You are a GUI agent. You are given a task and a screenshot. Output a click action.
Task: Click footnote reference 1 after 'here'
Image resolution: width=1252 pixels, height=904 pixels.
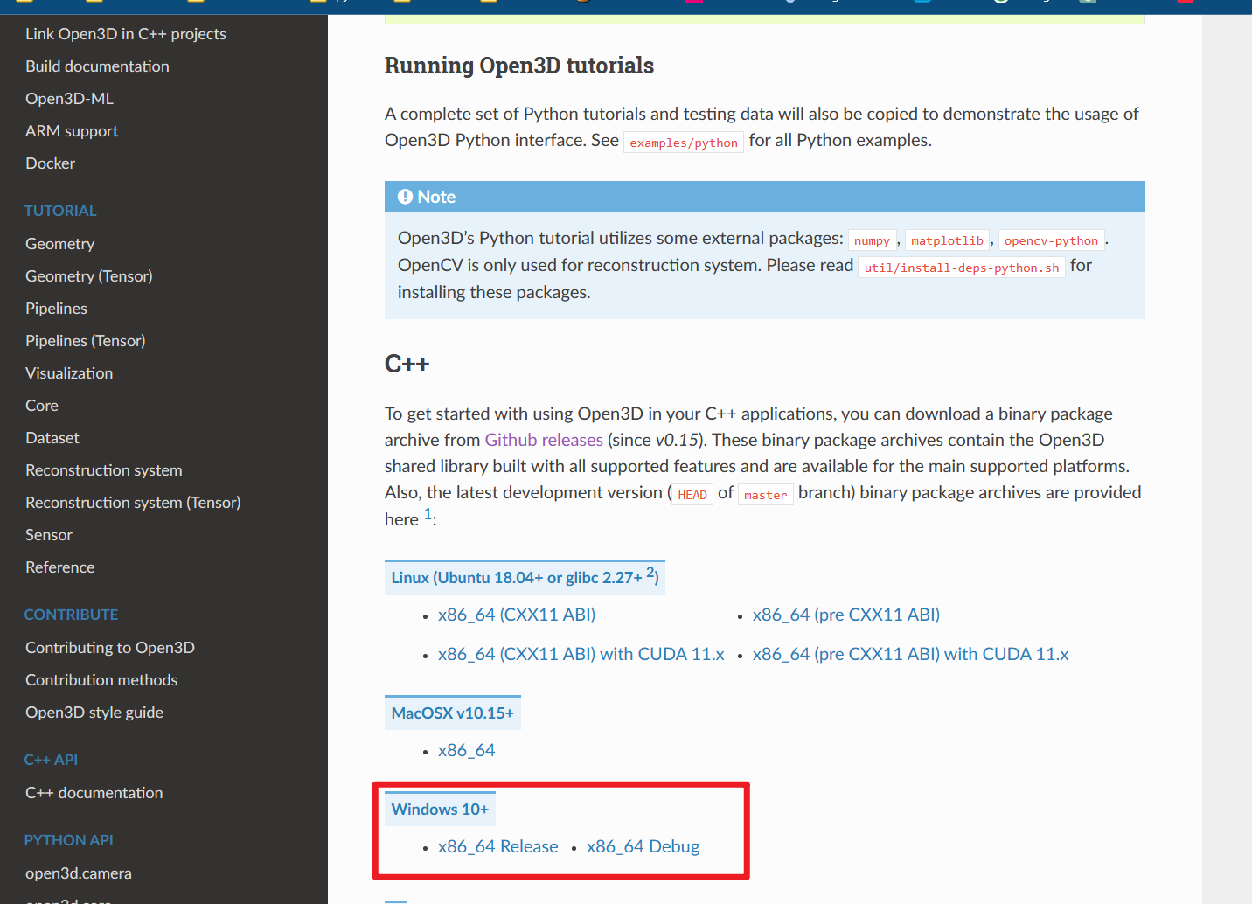coord(428,513)
